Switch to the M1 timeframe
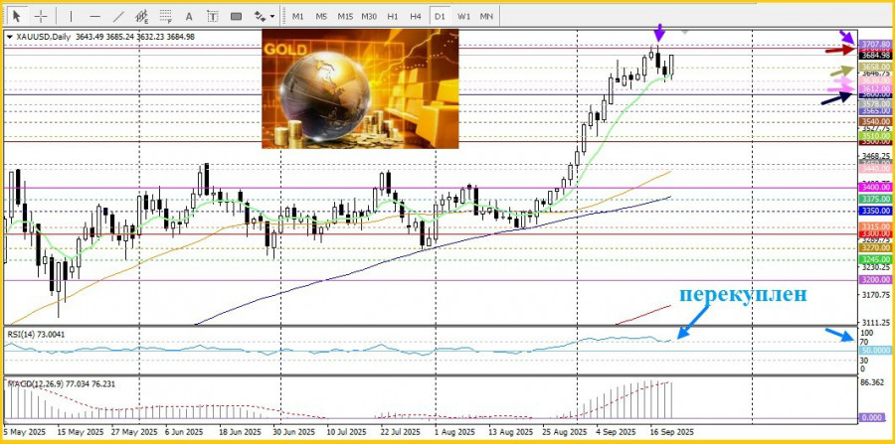The width and height of the screenshot is (895, 444). coord(298,16)
